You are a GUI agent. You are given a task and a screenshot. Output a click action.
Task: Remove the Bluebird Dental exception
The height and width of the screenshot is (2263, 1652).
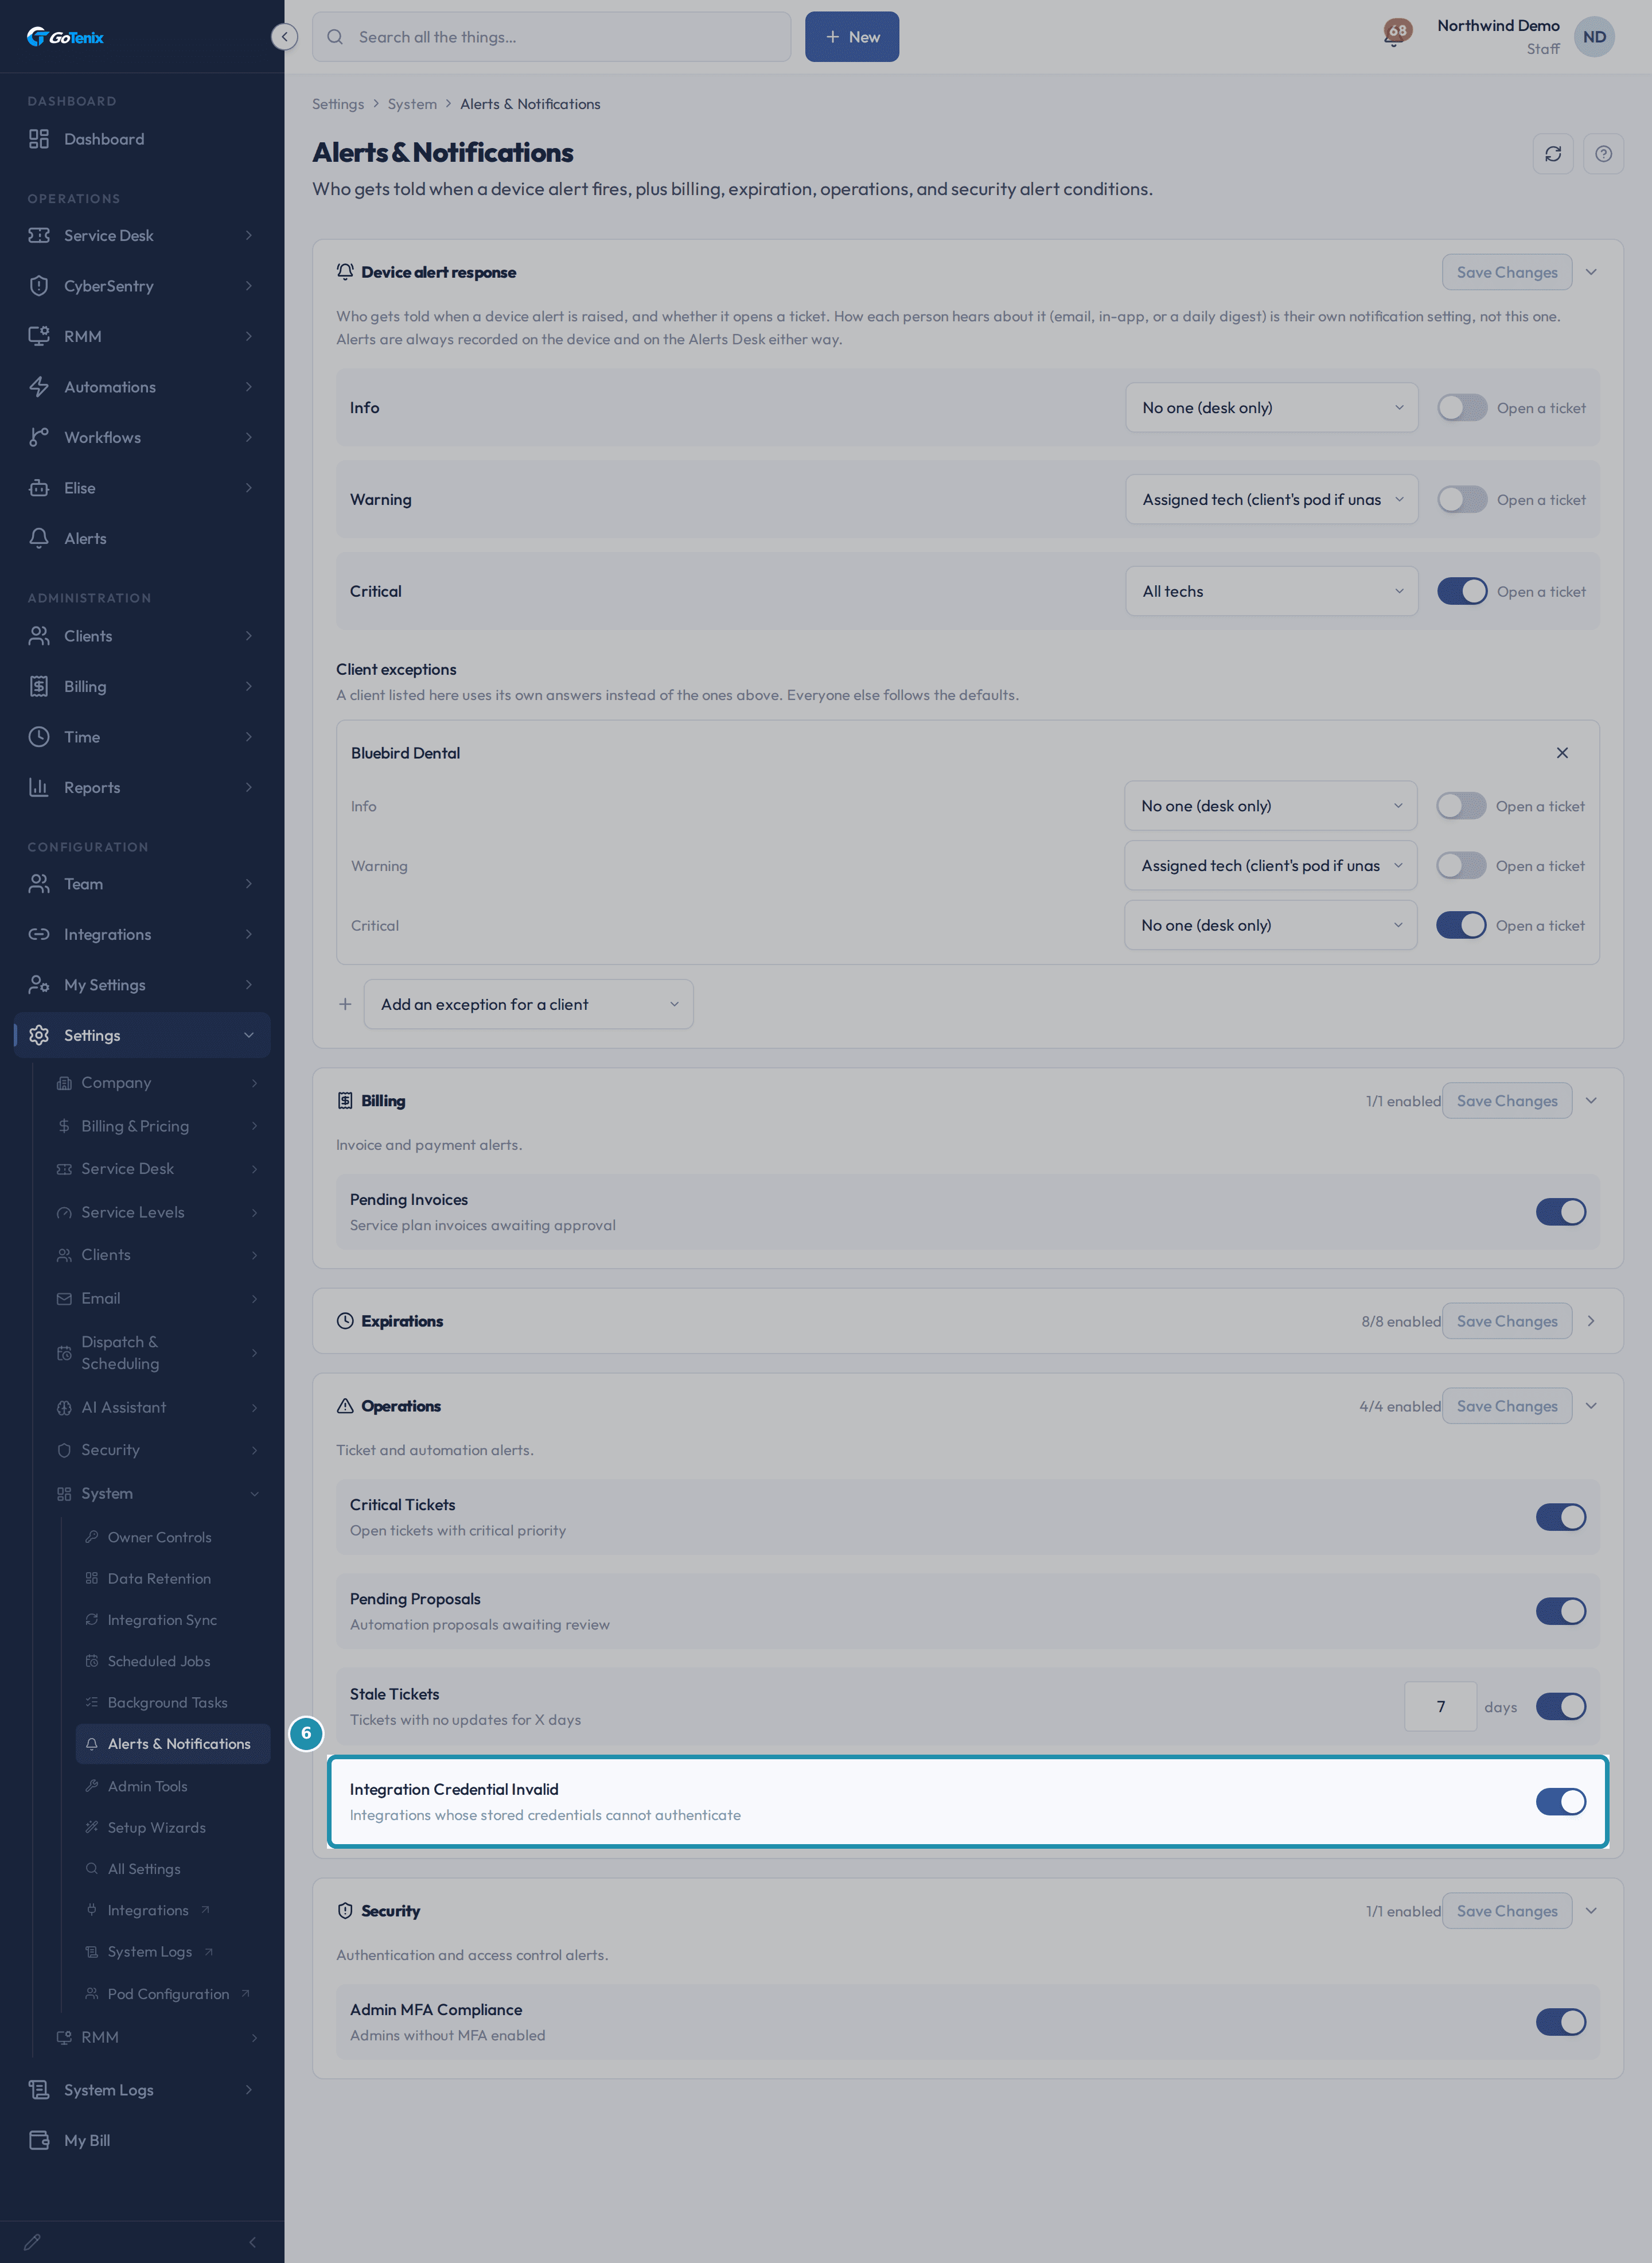1562,753
